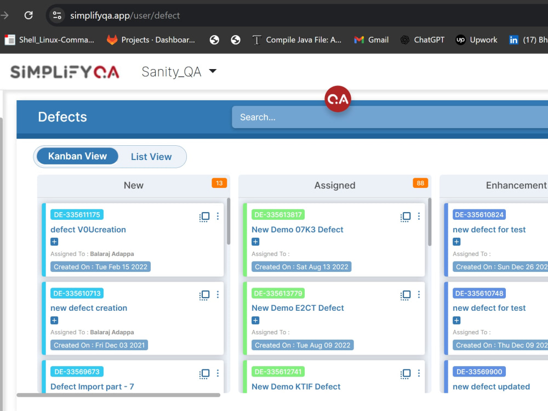Image resolution: width=548 pixels, height=411 pixels.
Task: Open the Upwork bookmark
Action: click(476, 40)
